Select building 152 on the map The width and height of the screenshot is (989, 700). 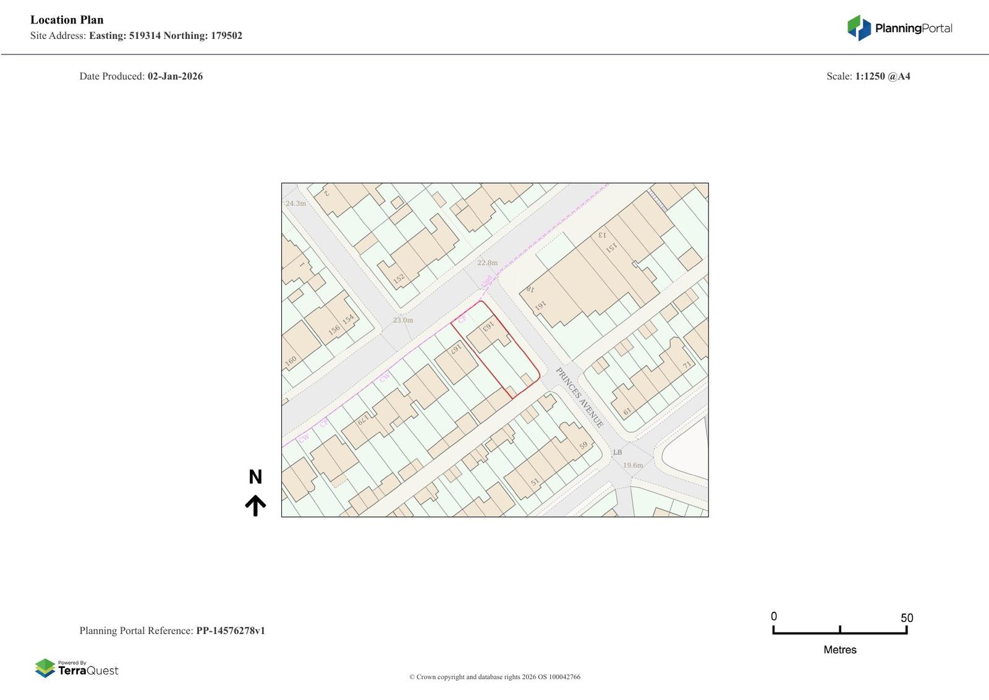(399, 278)
